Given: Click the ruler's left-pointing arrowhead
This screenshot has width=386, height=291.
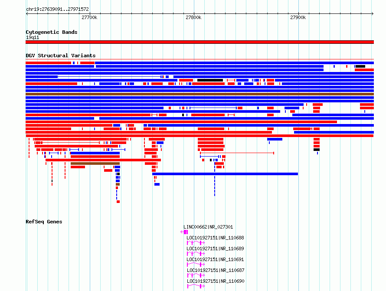Looking at the screenshot, I should coord(27,14).
